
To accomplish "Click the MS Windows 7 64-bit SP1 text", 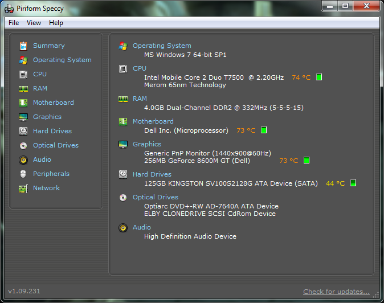I will coord(185,55).
